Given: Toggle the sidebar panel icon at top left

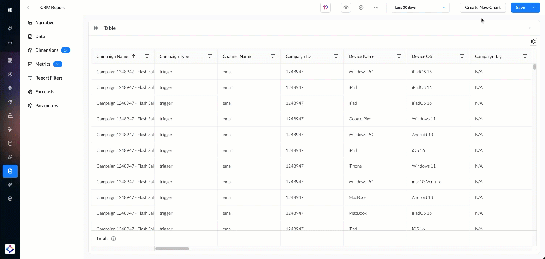Looking at the screenshot, I should click(x=10, y=10).
